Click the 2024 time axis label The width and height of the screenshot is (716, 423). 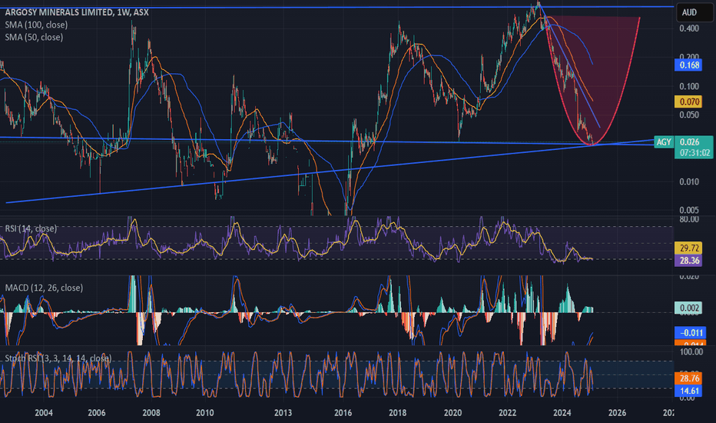[x=562, y=412]
